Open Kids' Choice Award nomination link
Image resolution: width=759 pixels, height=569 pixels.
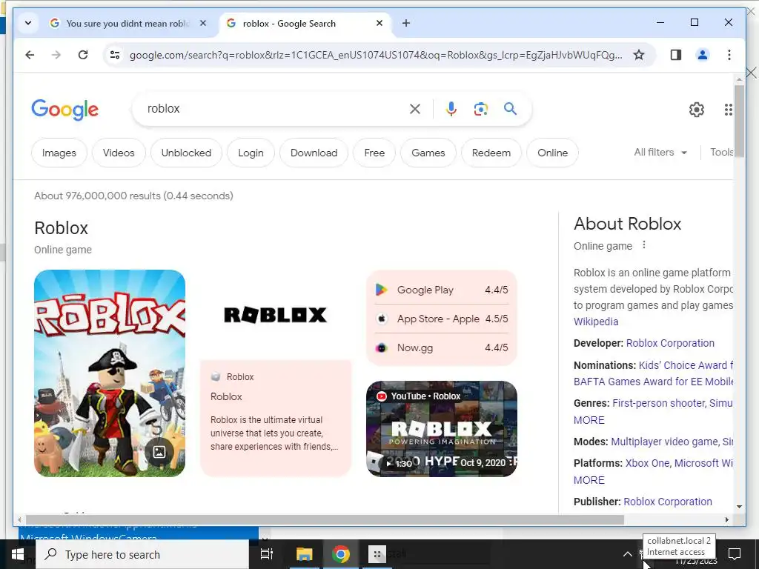[686, 365]
